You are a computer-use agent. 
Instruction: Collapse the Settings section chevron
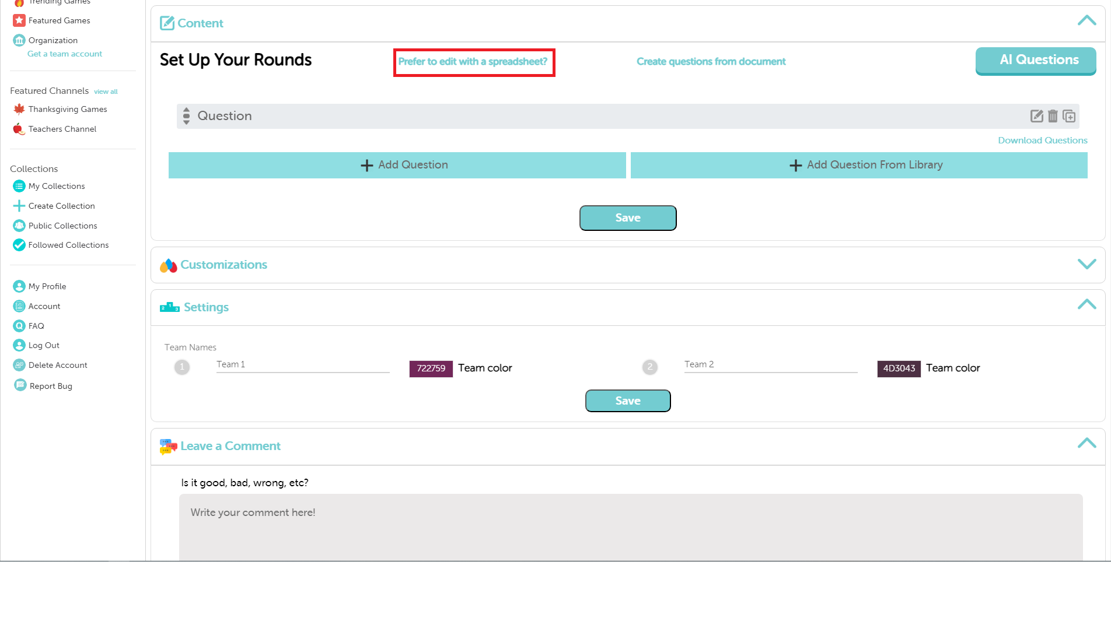1086,304
